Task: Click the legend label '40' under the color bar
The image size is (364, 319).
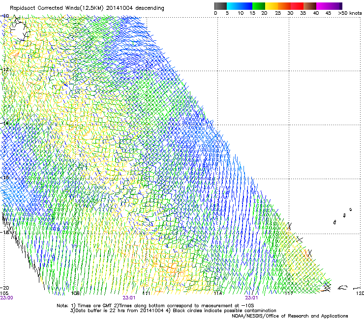Action: [316, 13]
